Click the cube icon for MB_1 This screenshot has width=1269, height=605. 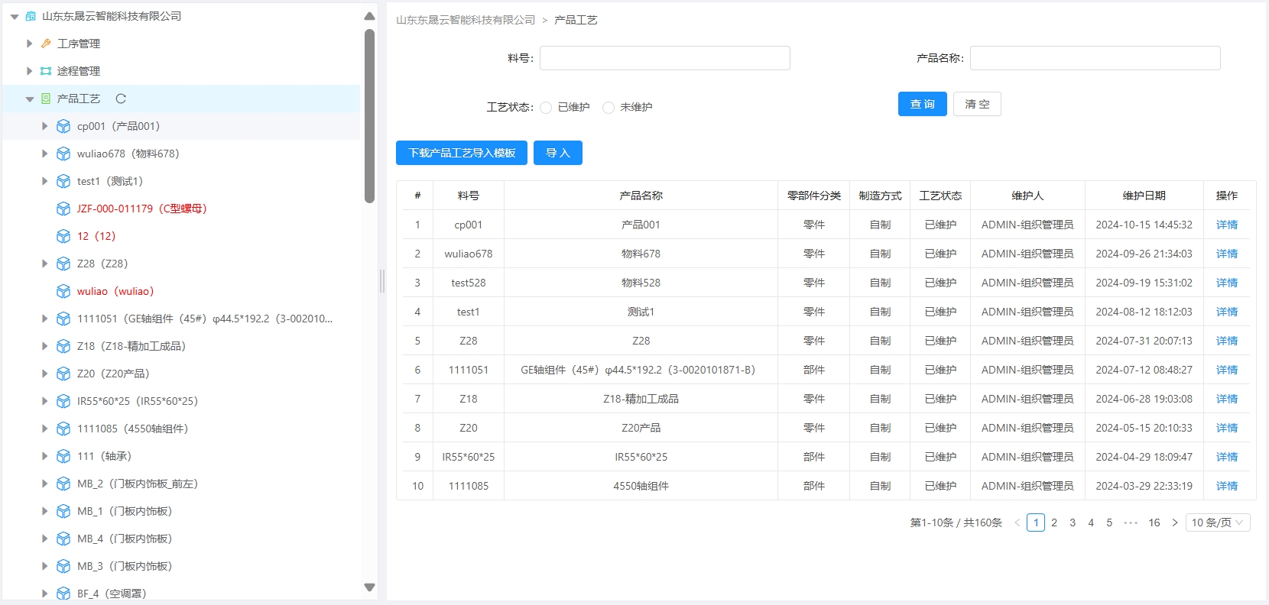tap(63, 511)
